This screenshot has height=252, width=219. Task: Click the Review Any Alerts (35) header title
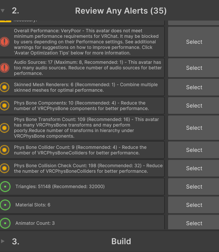pyautogui.click(x=121, y=11)
